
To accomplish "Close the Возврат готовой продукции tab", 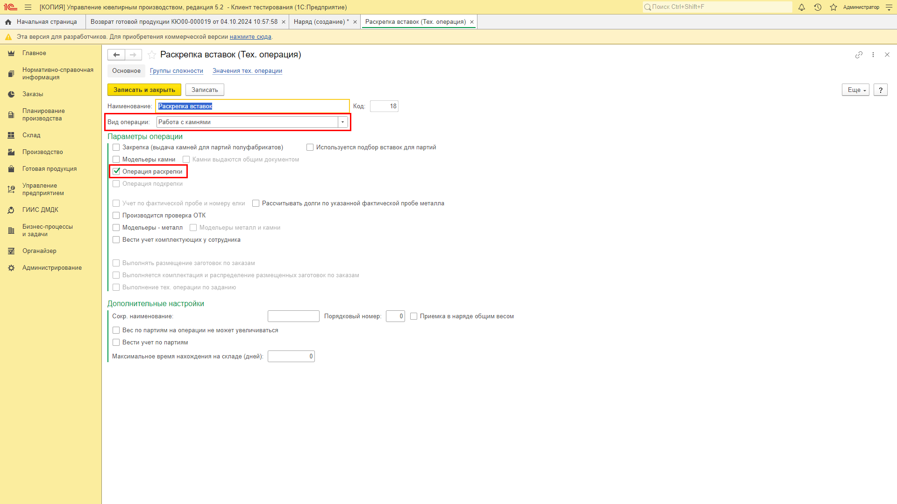I will (x=284, y=22).
